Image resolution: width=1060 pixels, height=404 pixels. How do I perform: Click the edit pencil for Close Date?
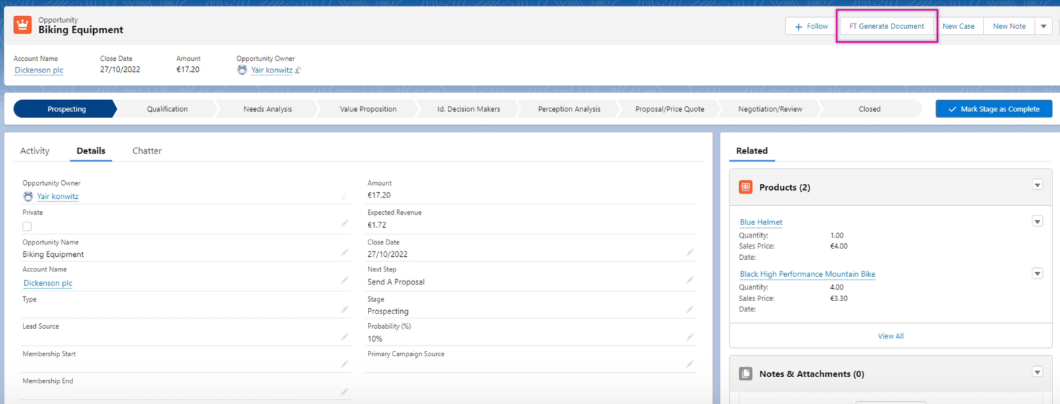(689, 251)
